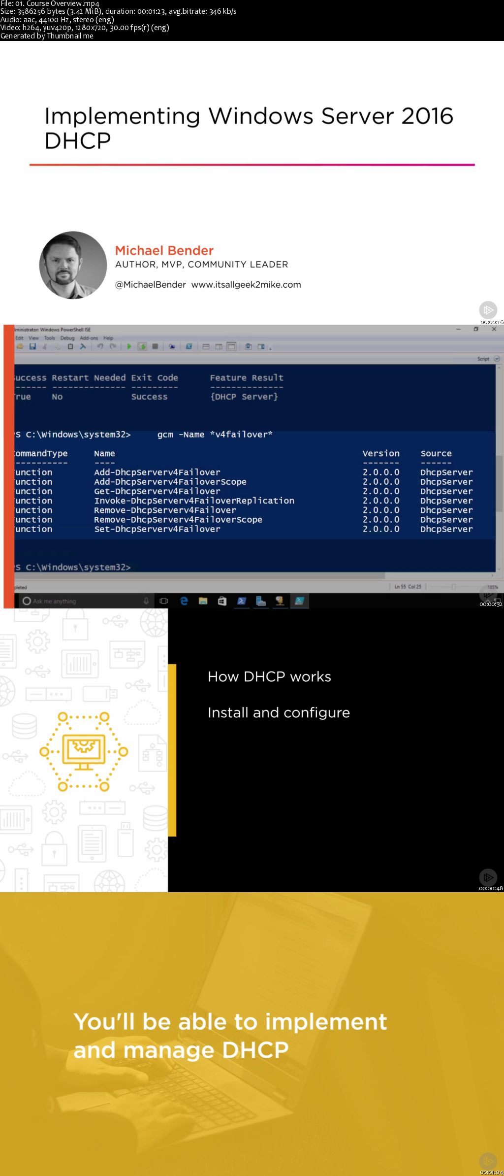504x1176 pixels.
Task: Click 'How DHCP works' slide text
Action: (x=269, y=676)
